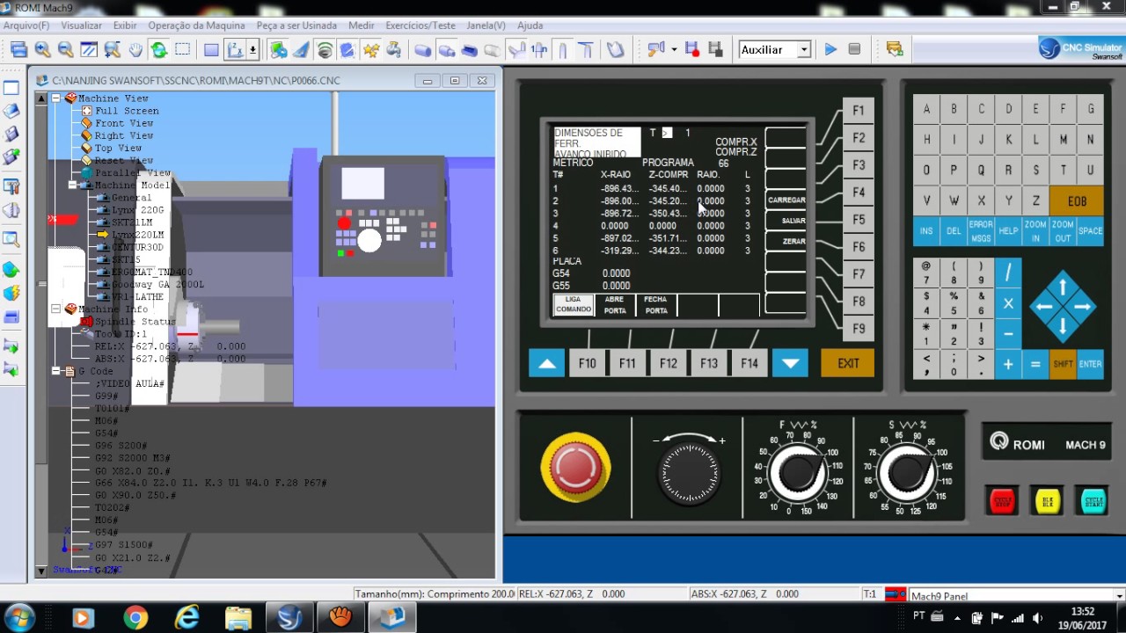This screenshot has height=633, width=1126.
Task: Click the SHIFT key on the keypad
Action: tap(1063, 364)
